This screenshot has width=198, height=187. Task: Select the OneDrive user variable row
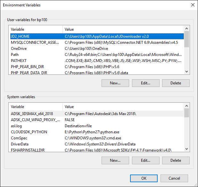click(19, 49)
